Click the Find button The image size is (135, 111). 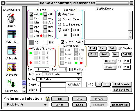tap(93, 54)
